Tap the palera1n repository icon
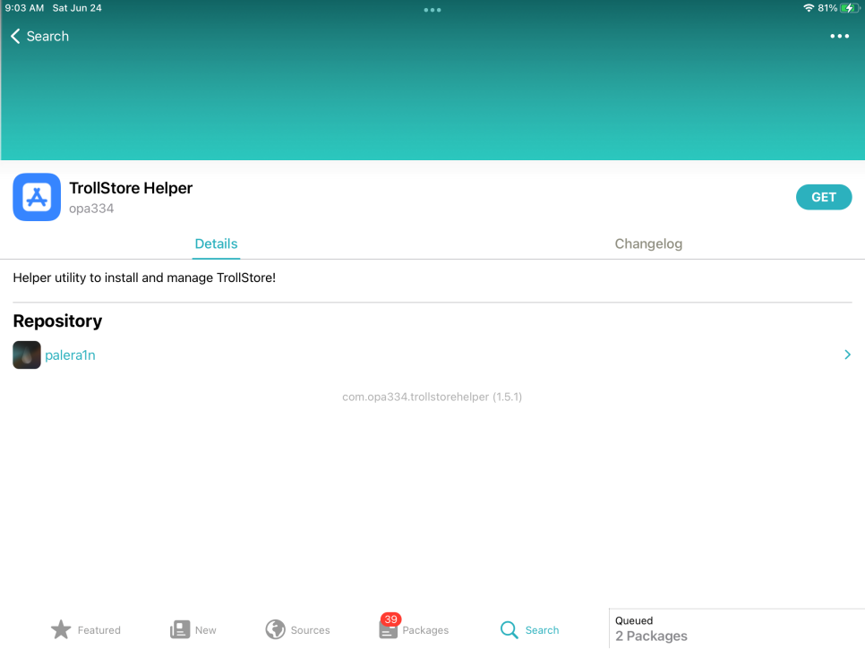Screen dimensions: 865x649 (27, 354)
